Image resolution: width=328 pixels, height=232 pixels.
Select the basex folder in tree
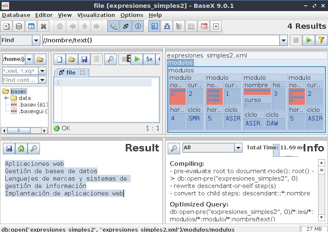click(x=18, y=91)
